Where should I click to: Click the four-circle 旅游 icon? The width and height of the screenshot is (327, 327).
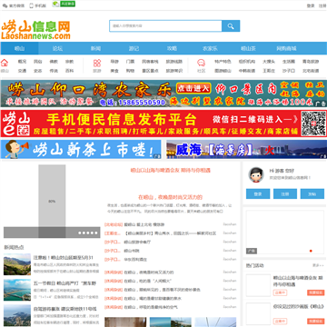click(x=97, y=63)
